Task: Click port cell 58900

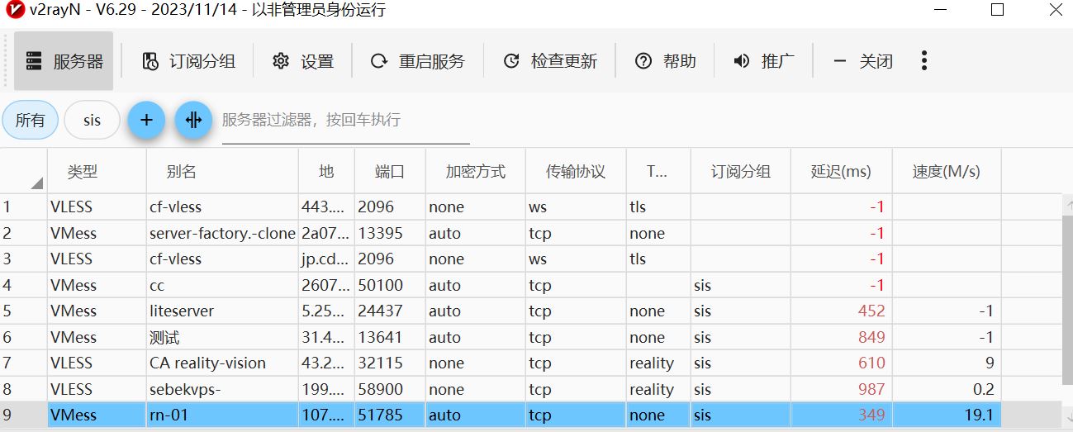Action: click(x=381, y=390)
